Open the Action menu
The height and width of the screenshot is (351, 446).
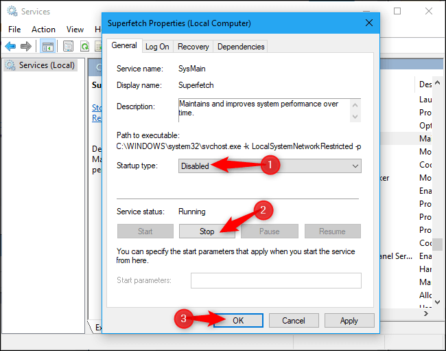click(43, 29)
